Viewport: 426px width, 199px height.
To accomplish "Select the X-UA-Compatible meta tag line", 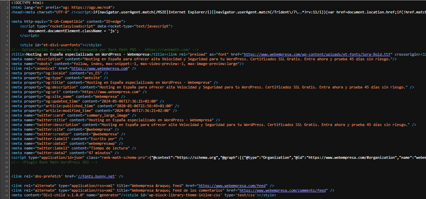I will click(68, 21).
